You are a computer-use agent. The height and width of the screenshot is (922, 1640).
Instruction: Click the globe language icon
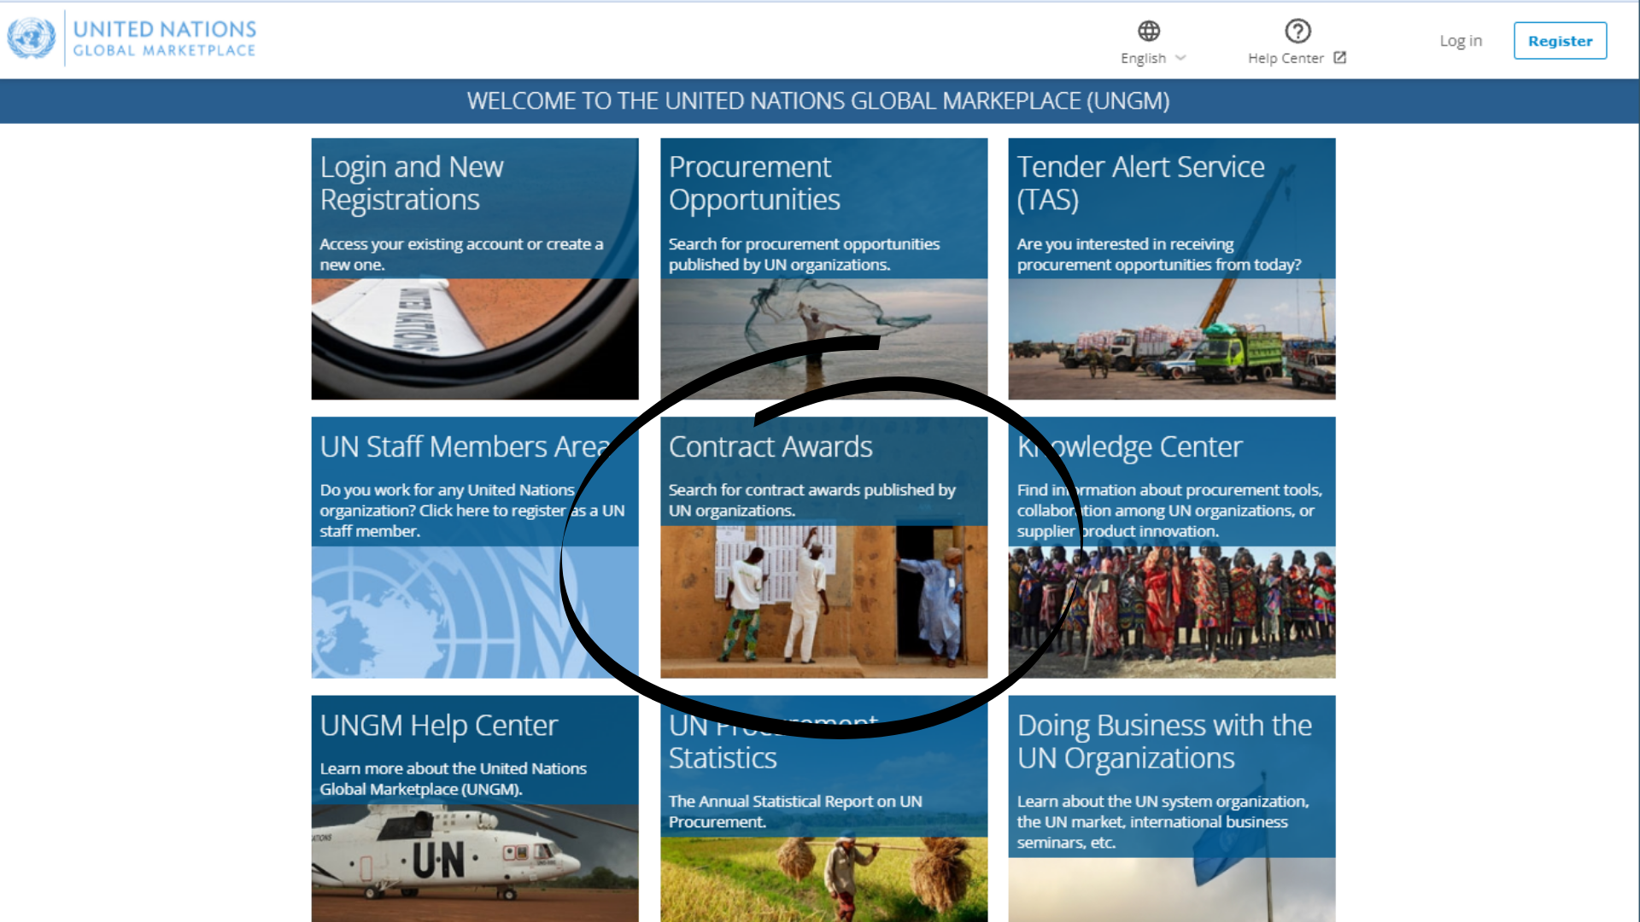[x=1149, y=31]
